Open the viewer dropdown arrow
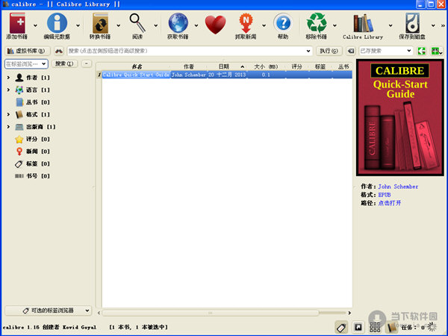The image size is (448, 336). pos(156,25)
